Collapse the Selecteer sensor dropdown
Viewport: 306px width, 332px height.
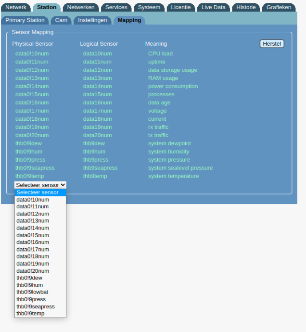point(40,185)
